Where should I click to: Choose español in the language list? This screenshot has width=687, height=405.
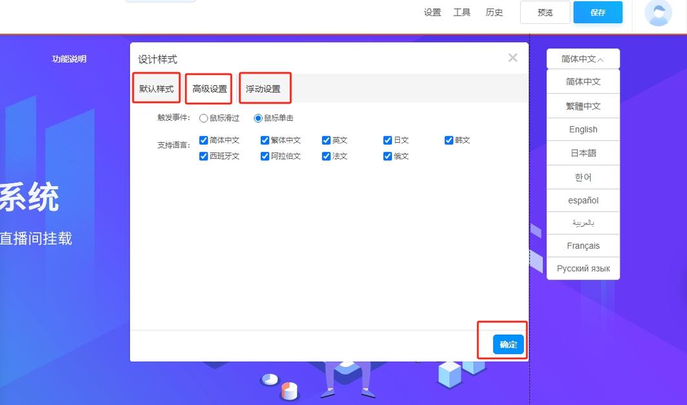click(583, 200)
